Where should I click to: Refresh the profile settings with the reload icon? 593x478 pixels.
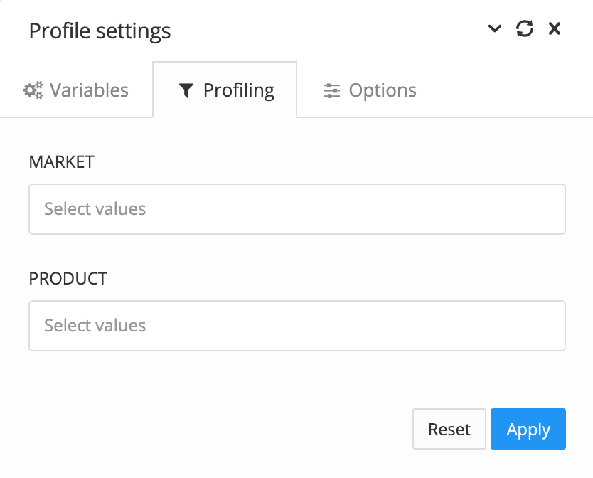tap(525, 29)
